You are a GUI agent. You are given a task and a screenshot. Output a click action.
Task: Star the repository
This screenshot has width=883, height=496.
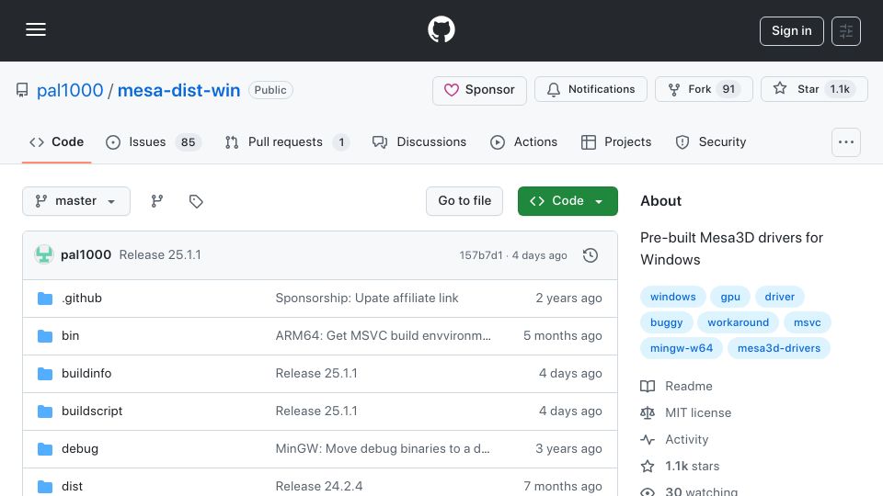(814, 89)
